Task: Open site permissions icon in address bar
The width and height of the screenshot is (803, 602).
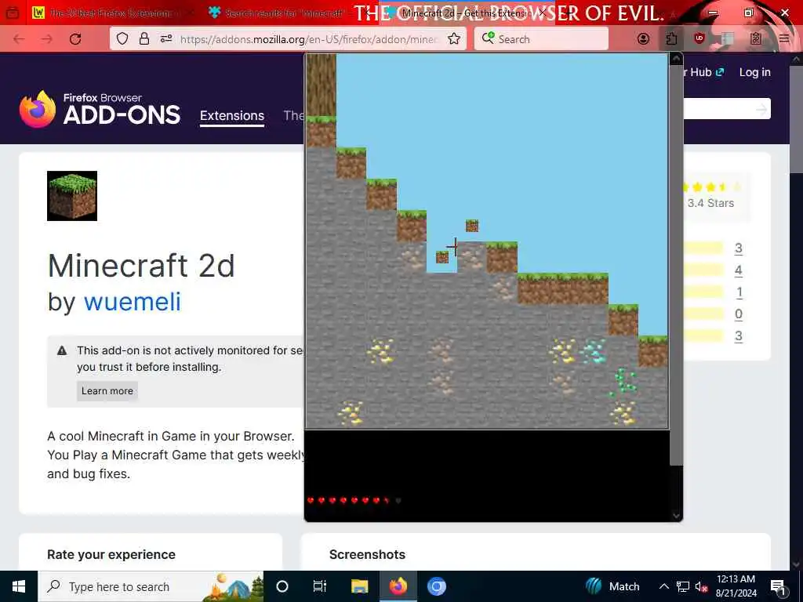Action: tap(166, 39)
